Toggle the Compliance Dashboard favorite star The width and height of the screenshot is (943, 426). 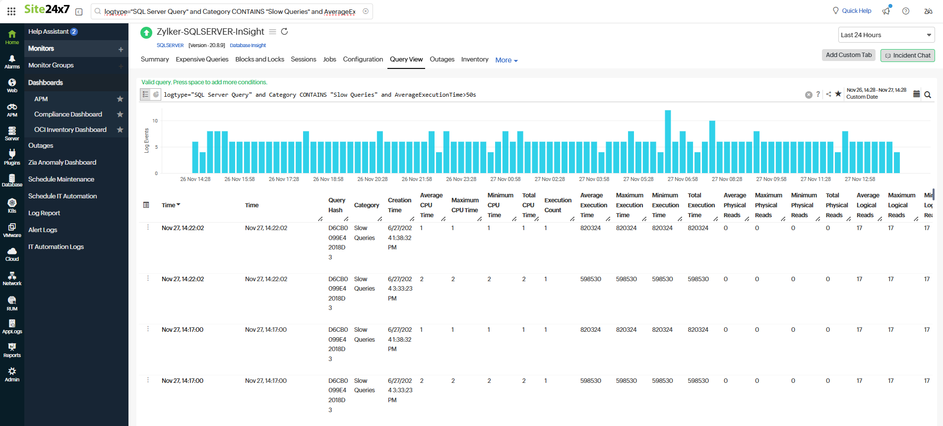click(120, 115)
